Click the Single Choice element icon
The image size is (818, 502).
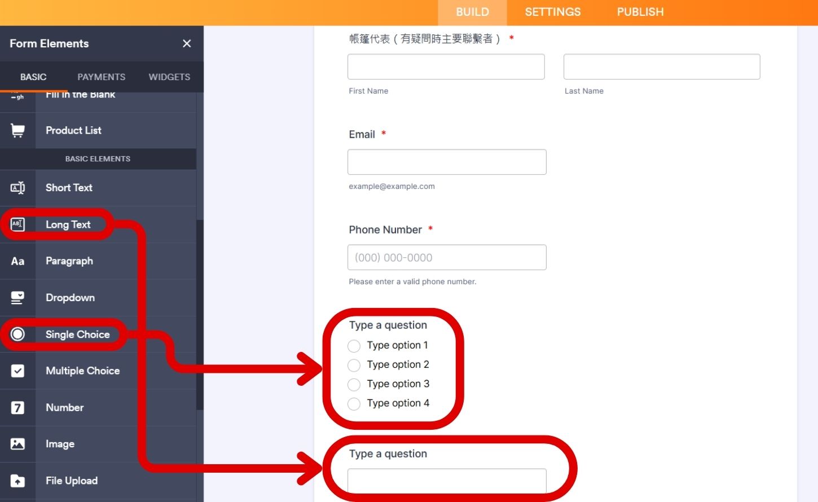(17, 334)
